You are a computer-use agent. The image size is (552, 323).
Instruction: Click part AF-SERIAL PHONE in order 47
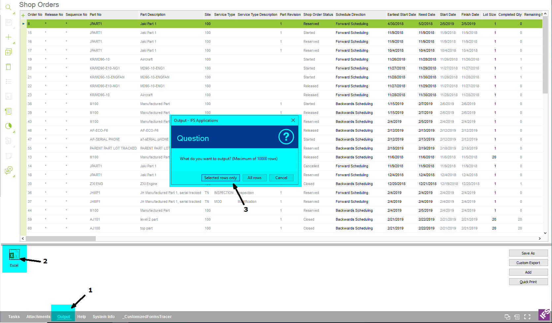pos(105,139)
